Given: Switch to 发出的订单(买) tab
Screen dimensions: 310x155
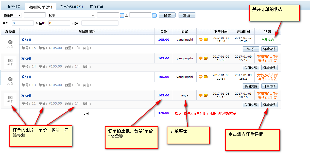Looking at the screenshot, I should coord(72,7).
